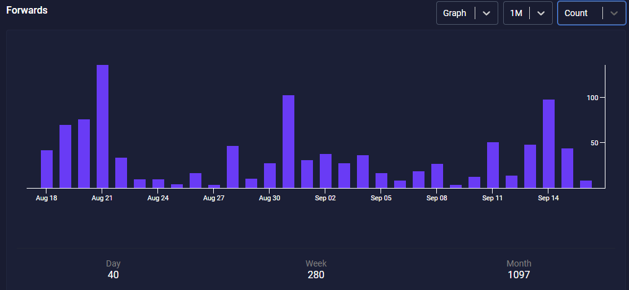Click the Aug 30 axis label
The width and height of the screenshot is (629, 290).
pos(270,198)
